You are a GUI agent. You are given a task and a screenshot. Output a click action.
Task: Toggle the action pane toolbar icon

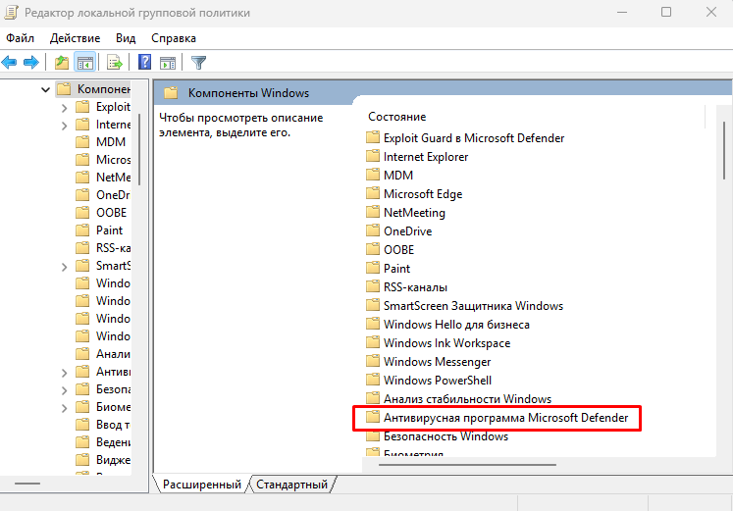(168, 62)
